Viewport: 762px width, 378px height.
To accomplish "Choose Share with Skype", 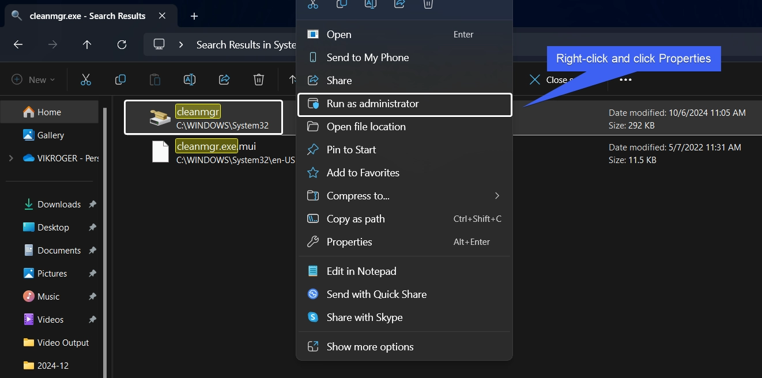I will coord(403,317).
